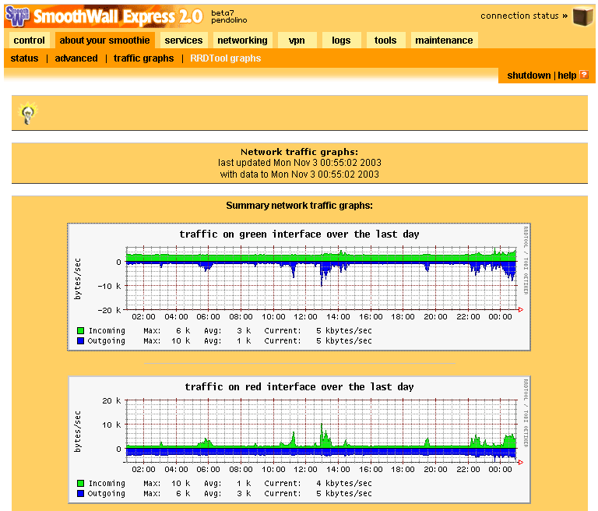Image resolution: width=598 pixels, height=511 pixels.
Task: Select the logs tab
Action: [x=341, y=40]
